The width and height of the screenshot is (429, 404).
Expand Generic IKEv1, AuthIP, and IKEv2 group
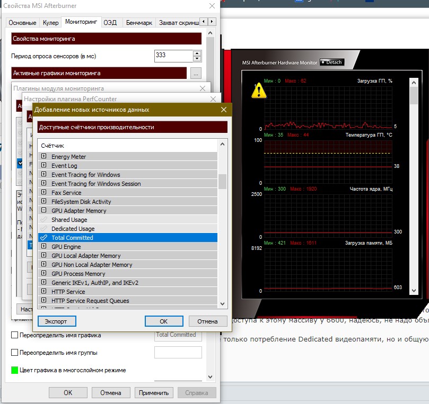pyautogui.click(x=43, y=282)
